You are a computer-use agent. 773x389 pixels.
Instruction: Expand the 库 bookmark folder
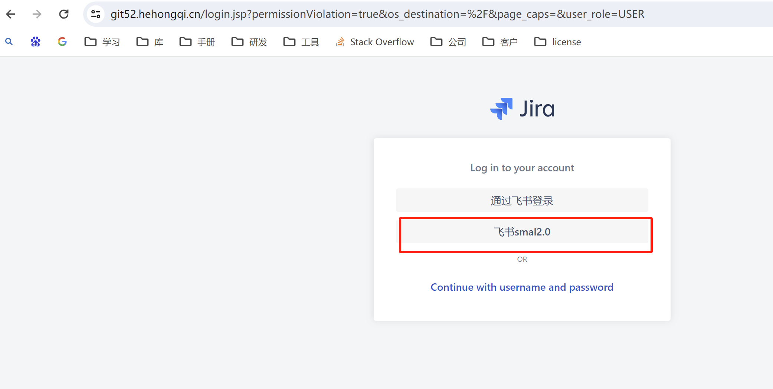click(150, 42)
